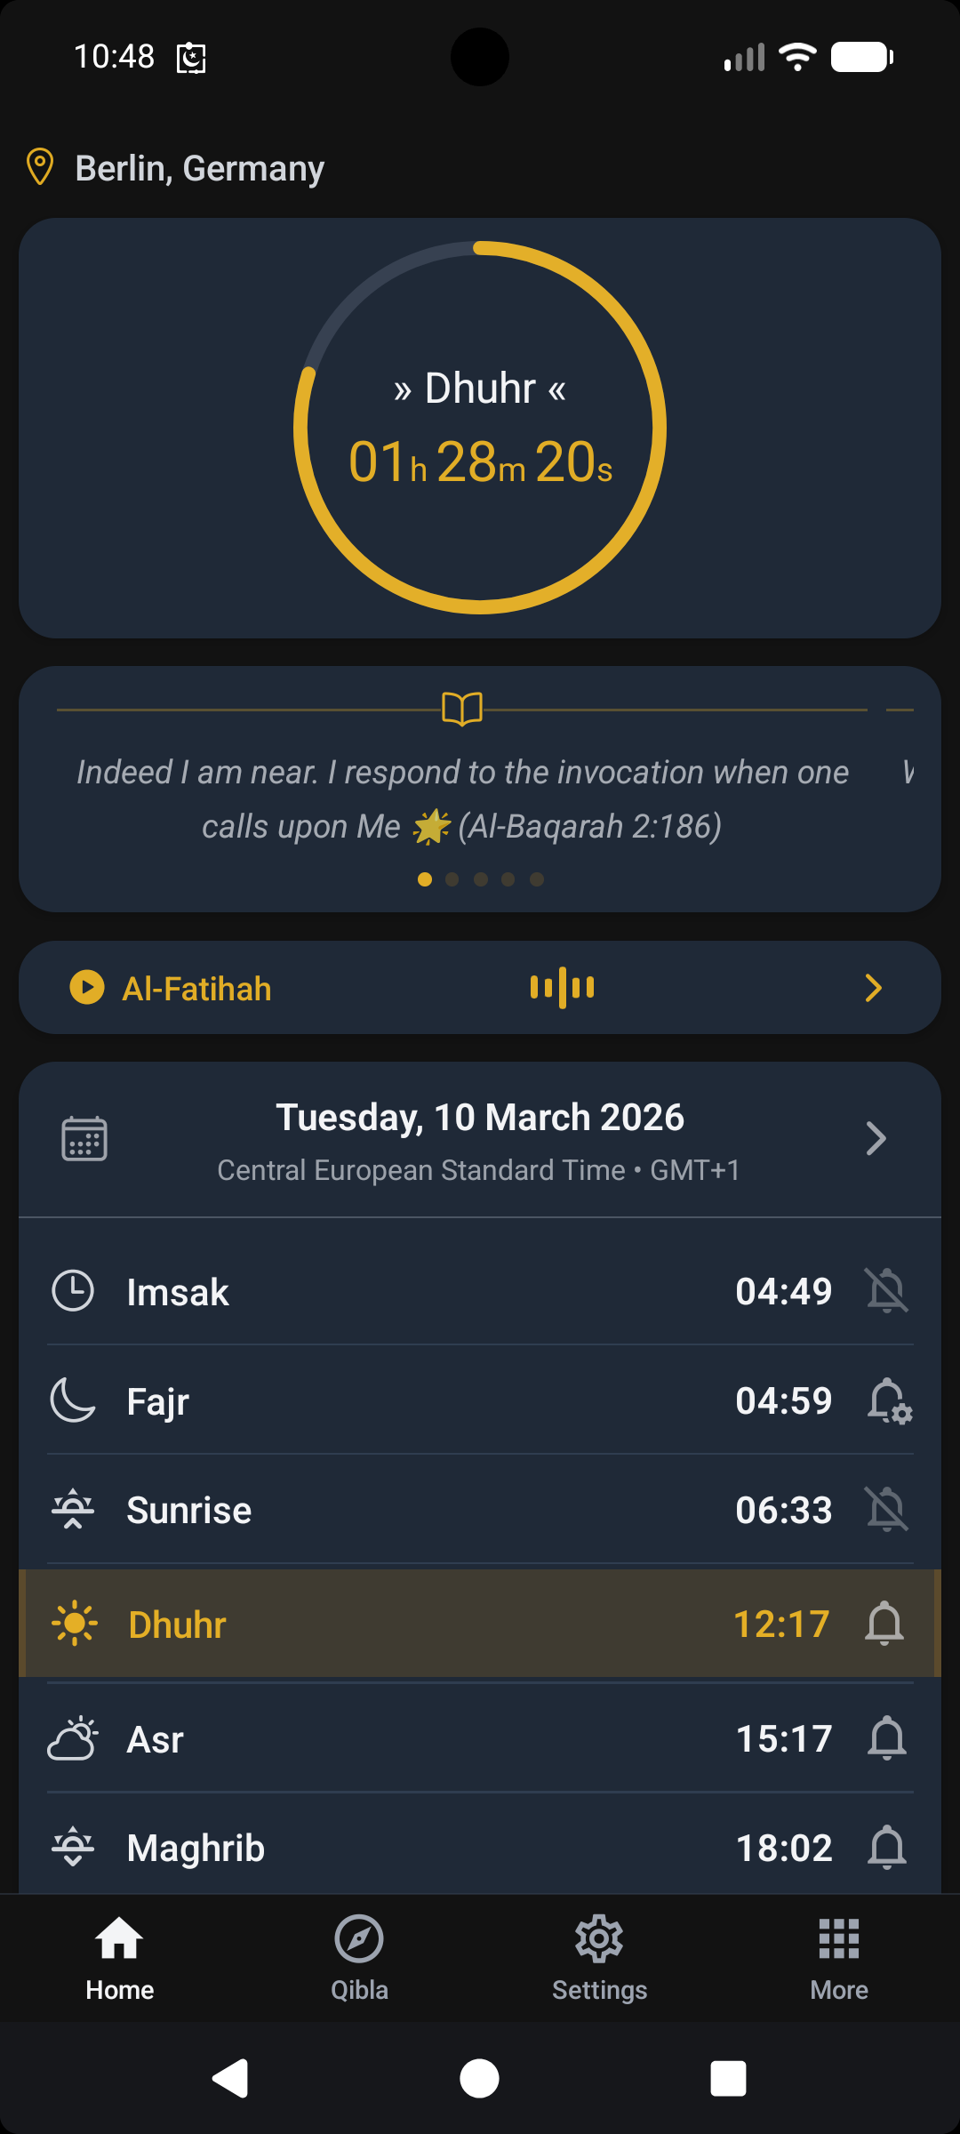Change location Berlin, Germany

point(200,168)
